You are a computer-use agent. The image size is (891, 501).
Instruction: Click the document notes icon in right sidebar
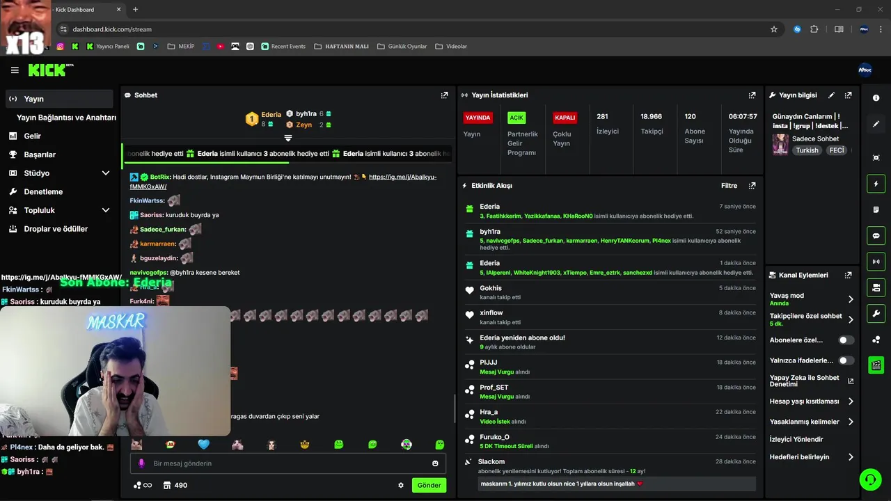(x=876, y=209)
